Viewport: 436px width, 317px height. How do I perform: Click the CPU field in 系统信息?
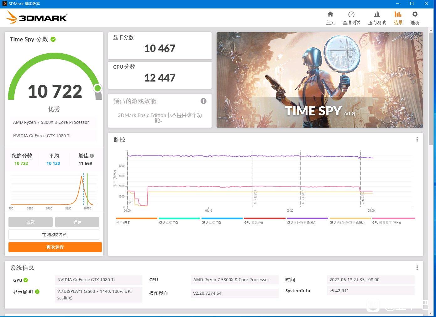coord(234,280)
